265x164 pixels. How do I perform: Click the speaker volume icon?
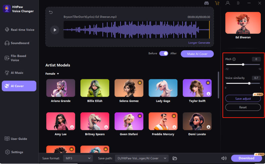tap(224, 158)
